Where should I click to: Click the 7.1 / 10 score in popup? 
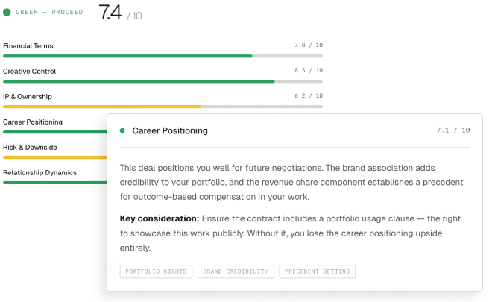[x=453, y=130]
